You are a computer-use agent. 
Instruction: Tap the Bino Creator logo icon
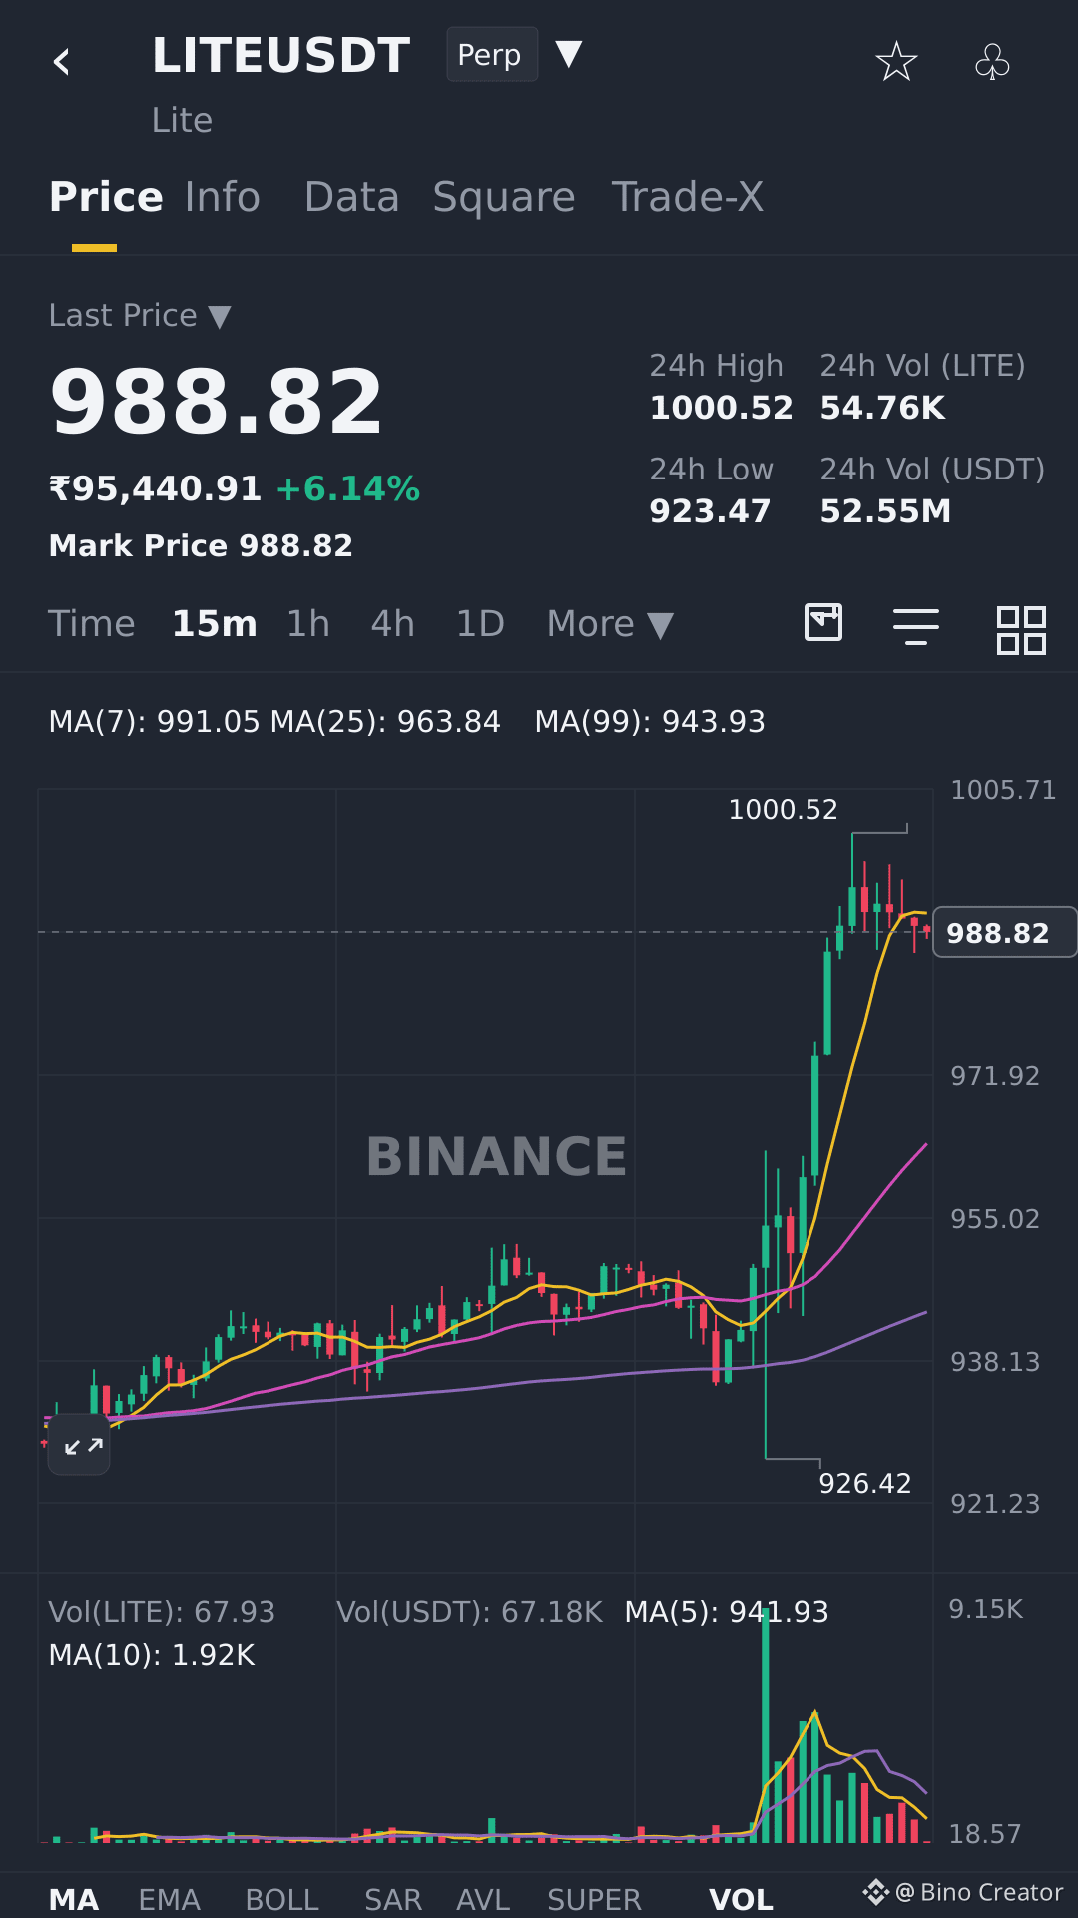pyautogui.click(x=875, y=1892)
